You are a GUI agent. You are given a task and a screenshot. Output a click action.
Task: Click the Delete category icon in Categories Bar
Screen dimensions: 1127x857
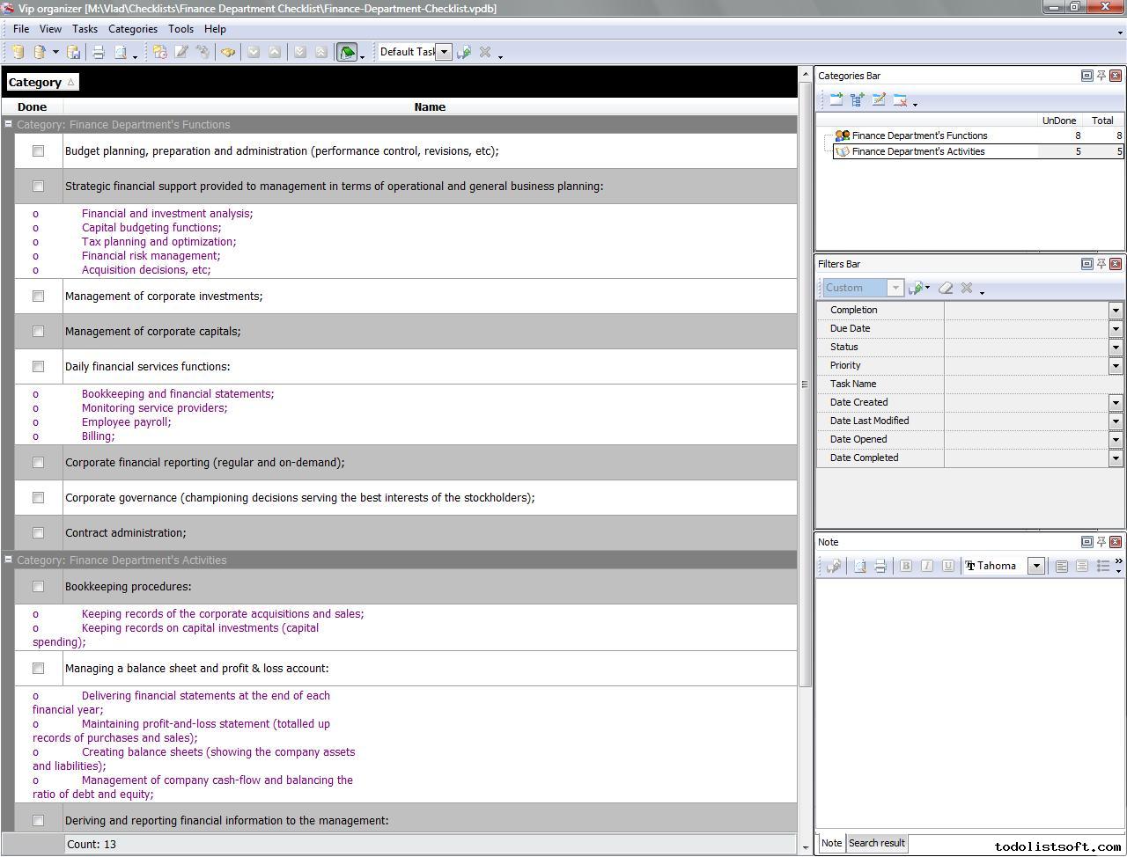[900, 100]
